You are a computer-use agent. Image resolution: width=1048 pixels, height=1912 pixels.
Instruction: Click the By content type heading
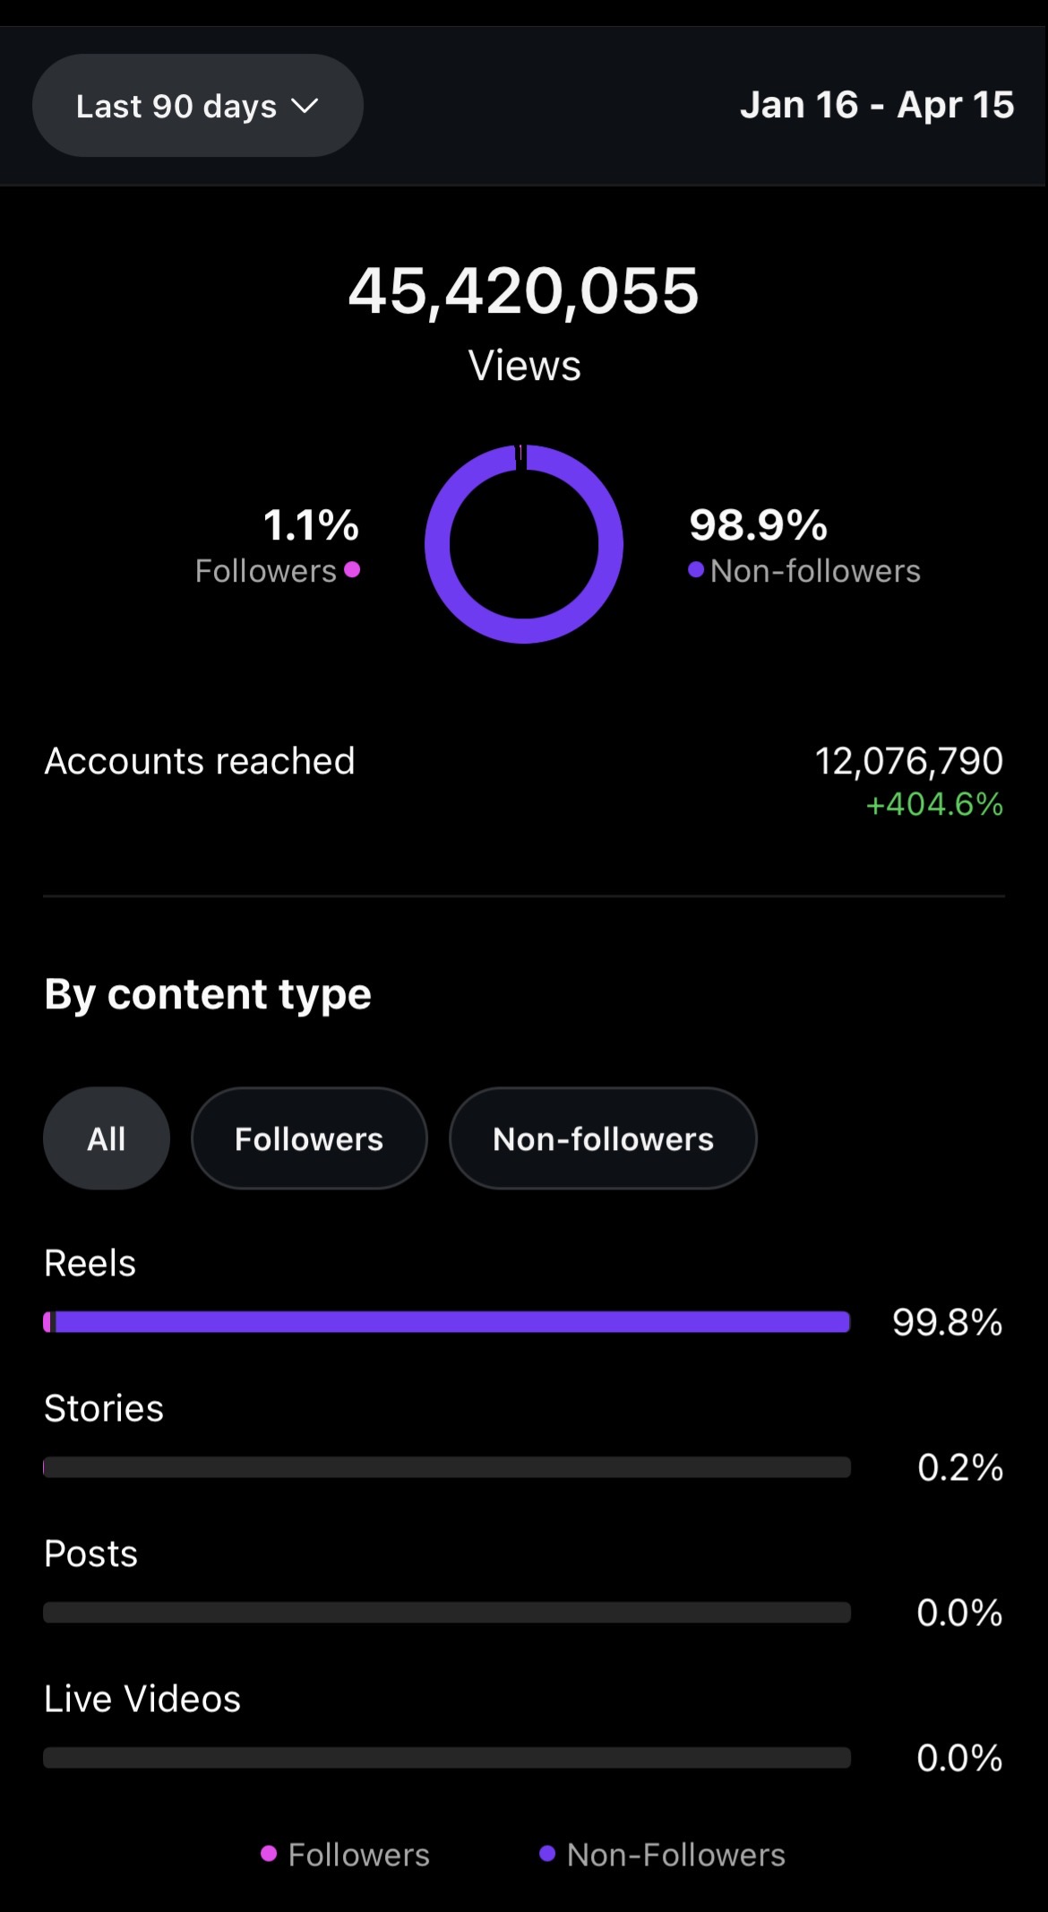(208, 994)
